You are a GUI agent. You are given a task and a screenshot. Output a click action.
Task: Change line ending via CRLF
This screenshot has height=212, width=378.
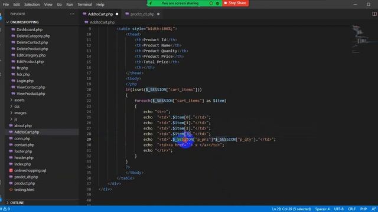click(352, 209)
